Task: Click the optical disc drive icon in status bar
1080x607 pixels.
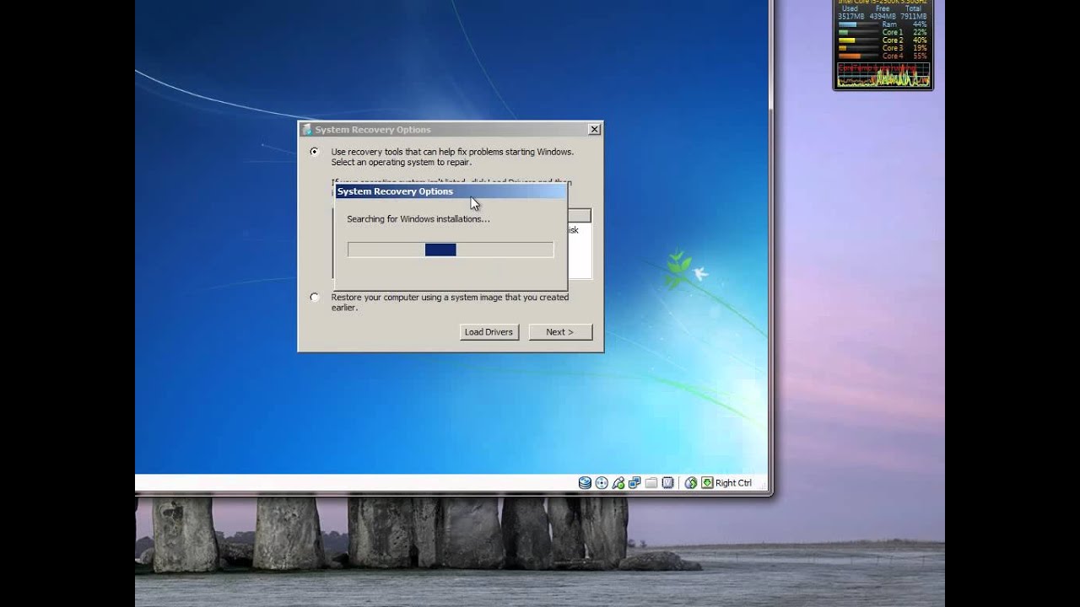Action: (602, 483)
